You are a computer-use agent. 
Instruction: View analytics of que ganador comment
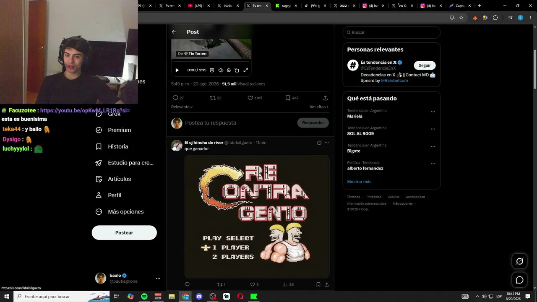pos(288,284)
